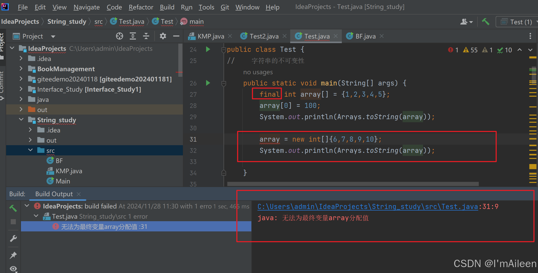Click red error indicator showing 1
Image resolution: width=538 pixels, height=273 pixels.
(453, 50)
